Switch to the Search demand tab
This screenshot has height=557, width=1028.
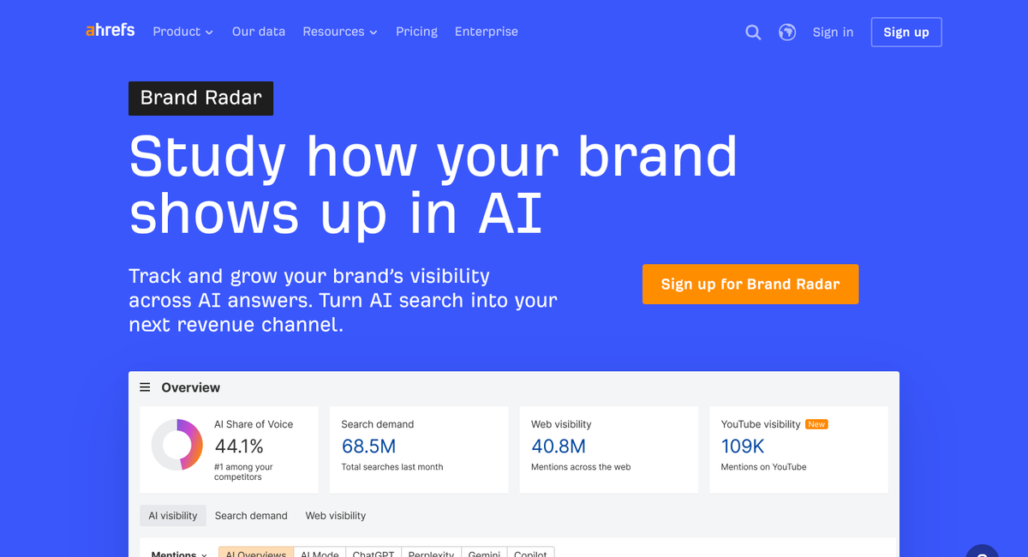coord(251,516)
